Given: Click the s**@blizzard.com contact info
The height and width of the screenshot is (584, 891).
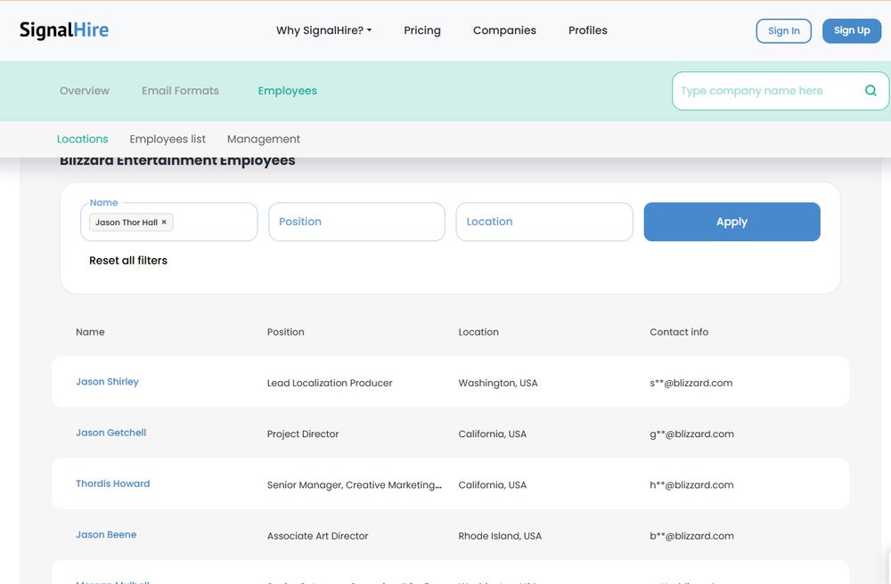Looking at the screenshot, I should click(x=691, y=383).
